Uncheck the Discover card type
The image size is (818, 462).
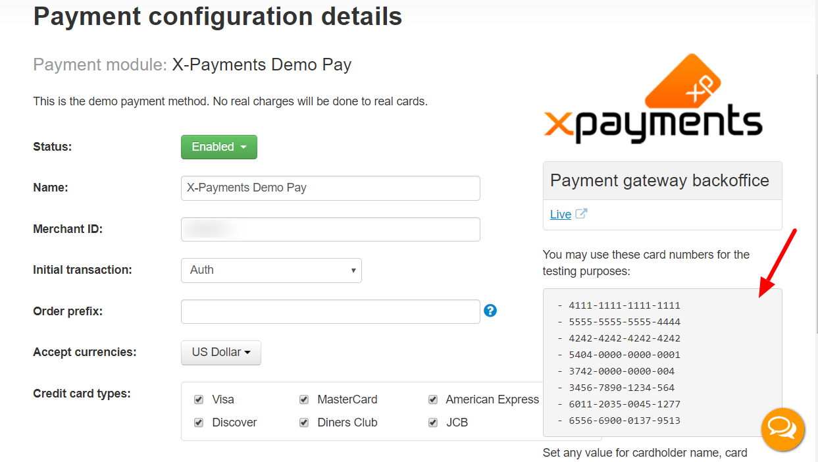199,423
